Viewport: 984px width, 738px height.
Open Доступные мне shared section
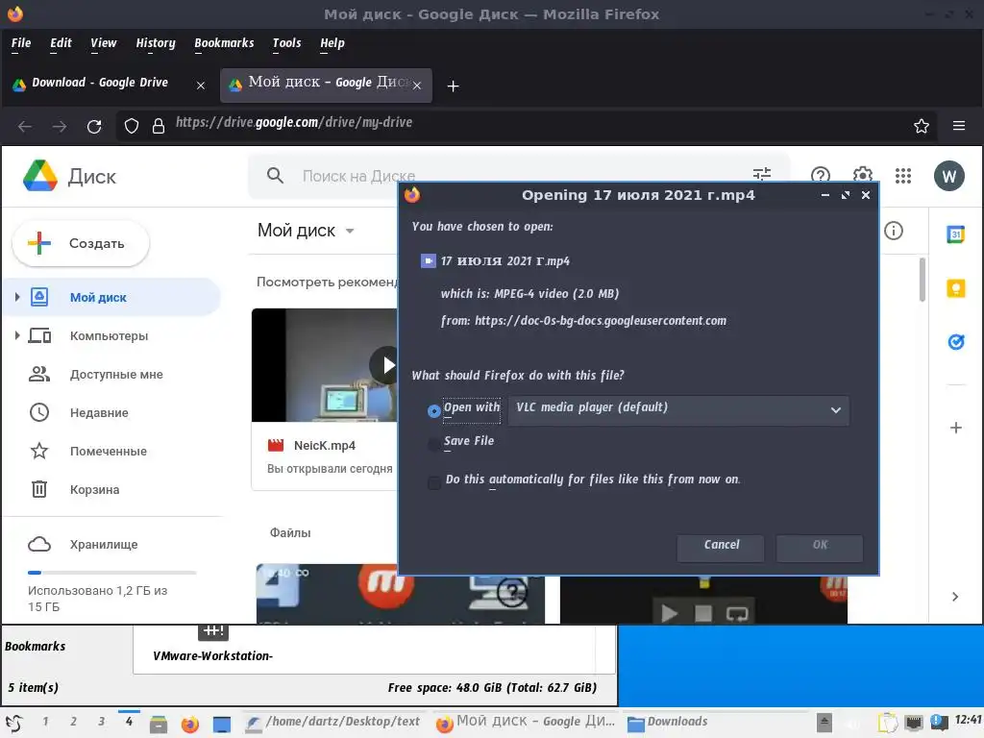(x=116, y=375)
